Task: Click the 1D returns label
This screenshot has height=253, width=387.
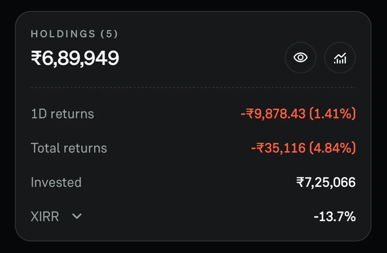Action: pyautogui.click(x=62, y=113)
